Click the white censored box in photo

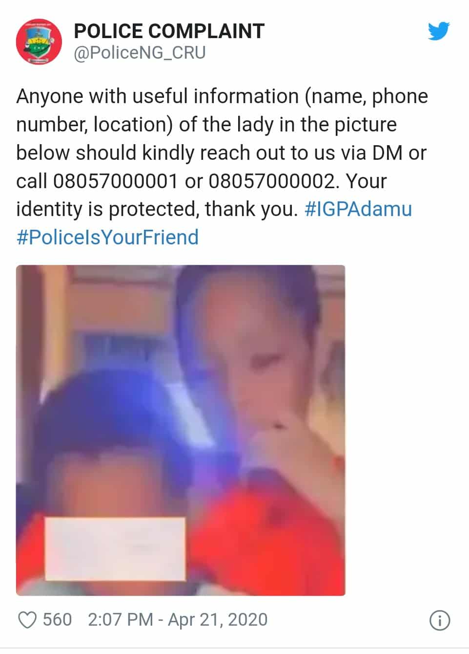click(116, 548)
